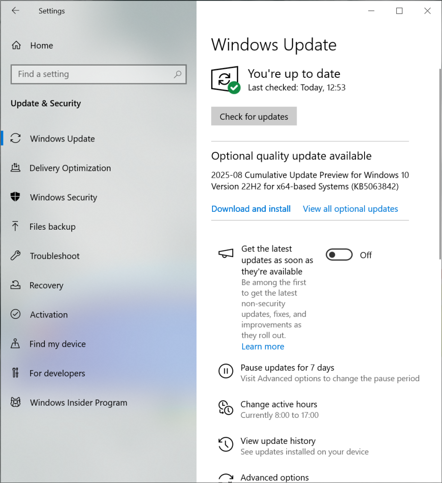442x483 pixels.
Task: Click the Files backup upload arrow icon
Action: [15, 226]
